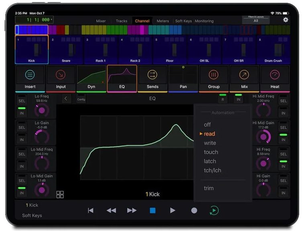Viewport: 304px width, 231px height.
Task: Click the Lo Gain knob
Action: pyautogui.click(x=42, y=136)
